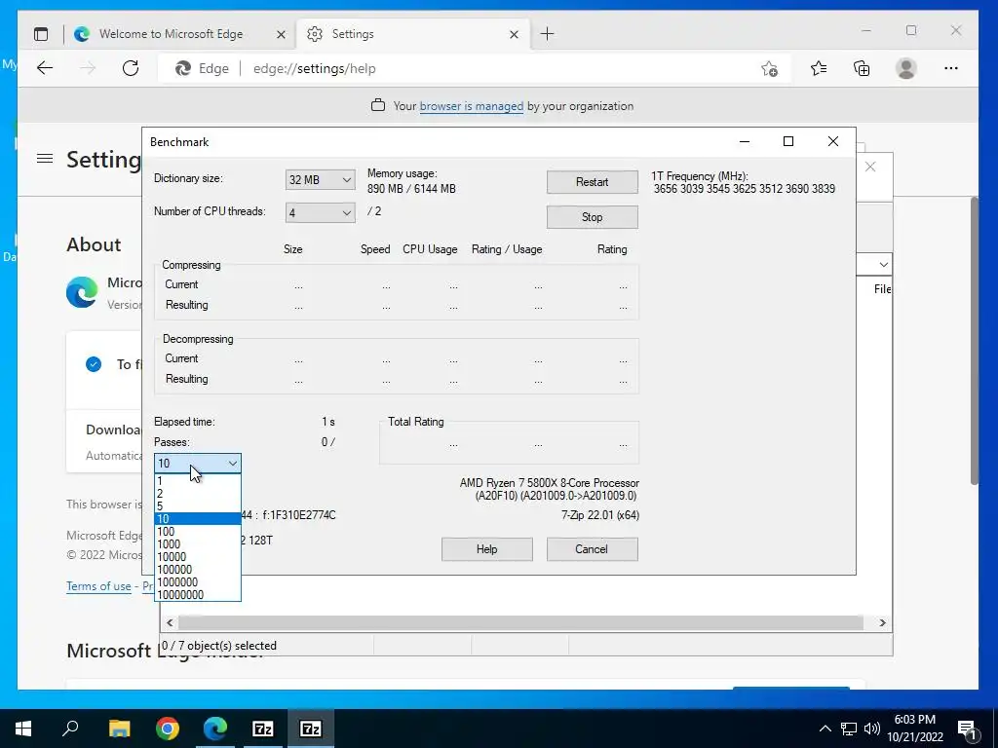Viewport: 998px width, 748px height.
Task: Open the Number of CPU threads dropdown
Action: pyautogui.click(x=320, y=213)
